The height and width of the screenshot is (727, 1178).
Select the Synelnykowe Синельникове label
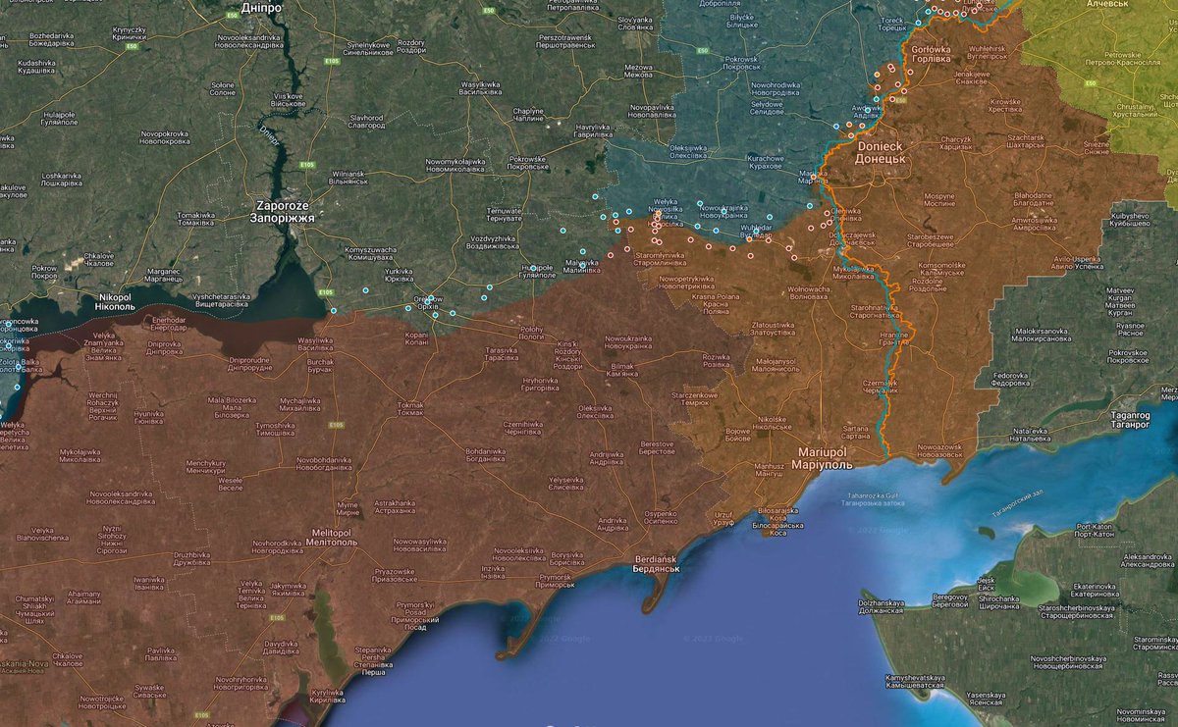369,48
